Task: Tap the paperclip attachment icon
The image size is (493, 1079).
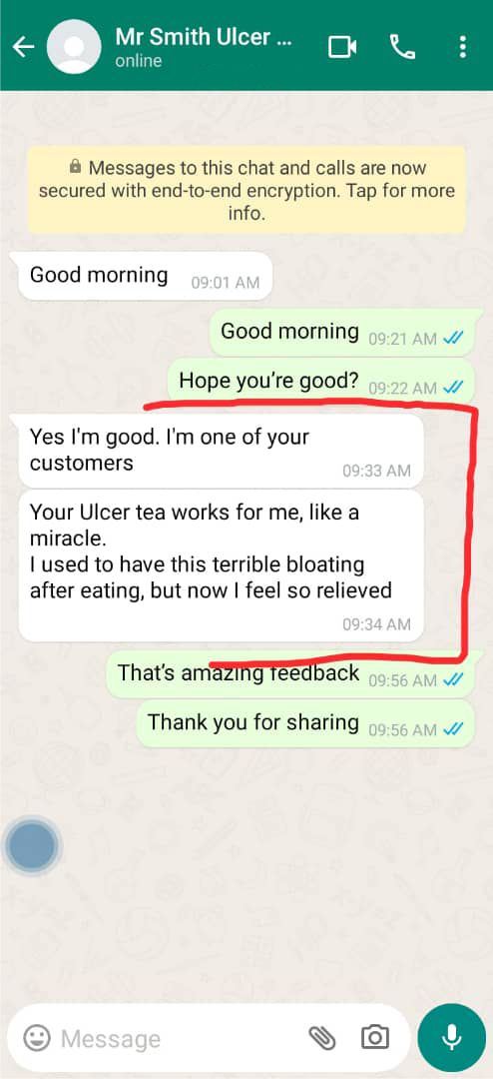Action: pos(321,1037)
